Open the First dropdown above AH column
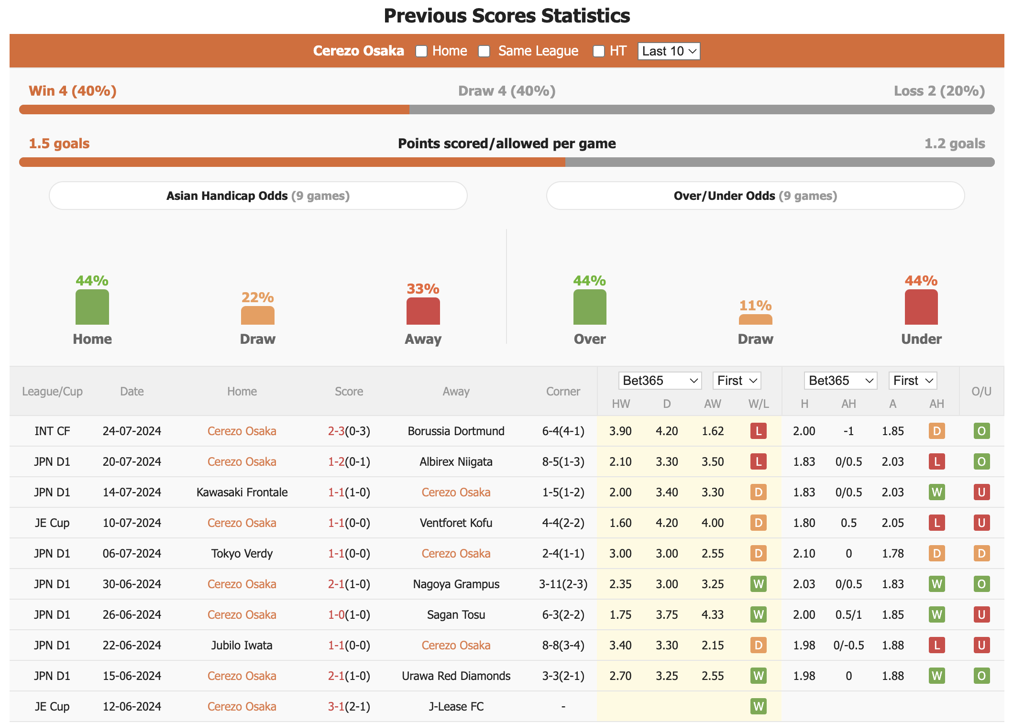The width and height of the screenshot is (1013, 723). [x=913, y=381]
